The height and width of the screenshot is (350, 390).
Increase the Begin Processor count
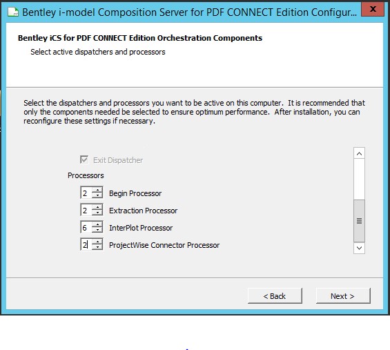97,190
